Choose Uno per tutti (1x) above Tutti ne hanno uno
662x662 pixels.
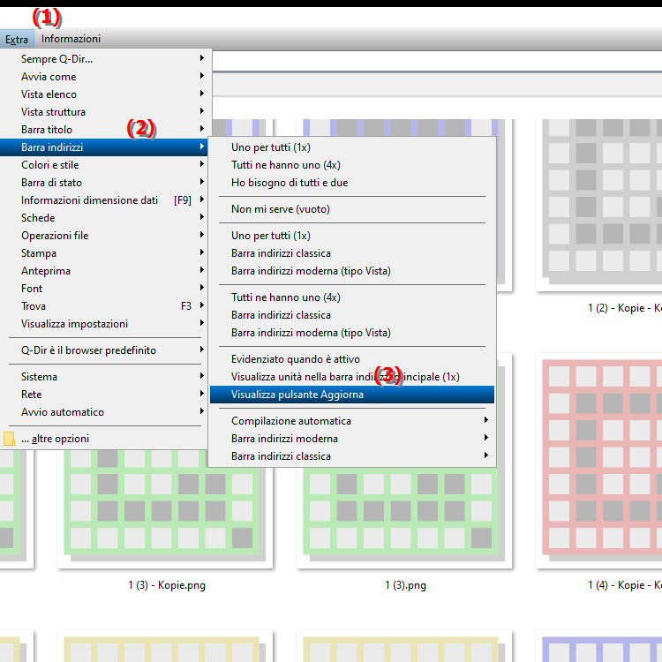click(x=352, y=147)
